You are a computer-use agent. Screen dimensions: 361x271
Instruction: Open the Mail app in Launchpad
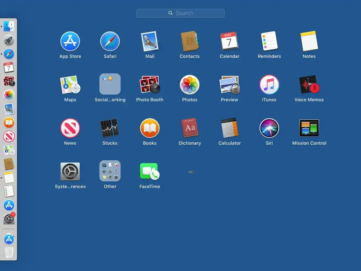[150, 42]
